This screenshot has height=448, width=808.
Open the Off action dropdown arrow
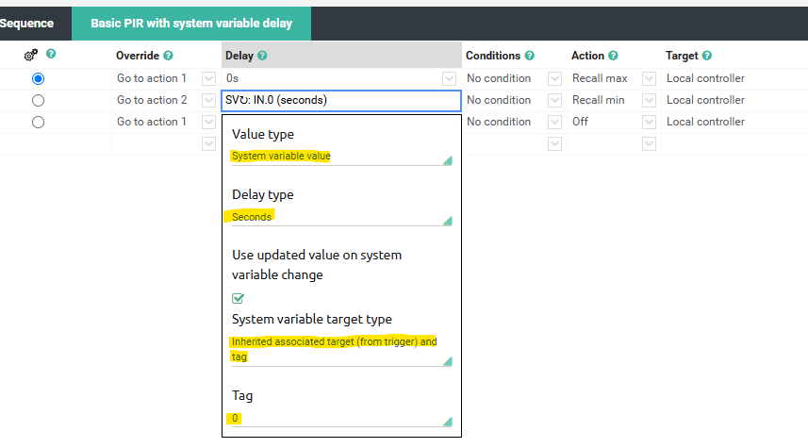(x=650, y=123)
